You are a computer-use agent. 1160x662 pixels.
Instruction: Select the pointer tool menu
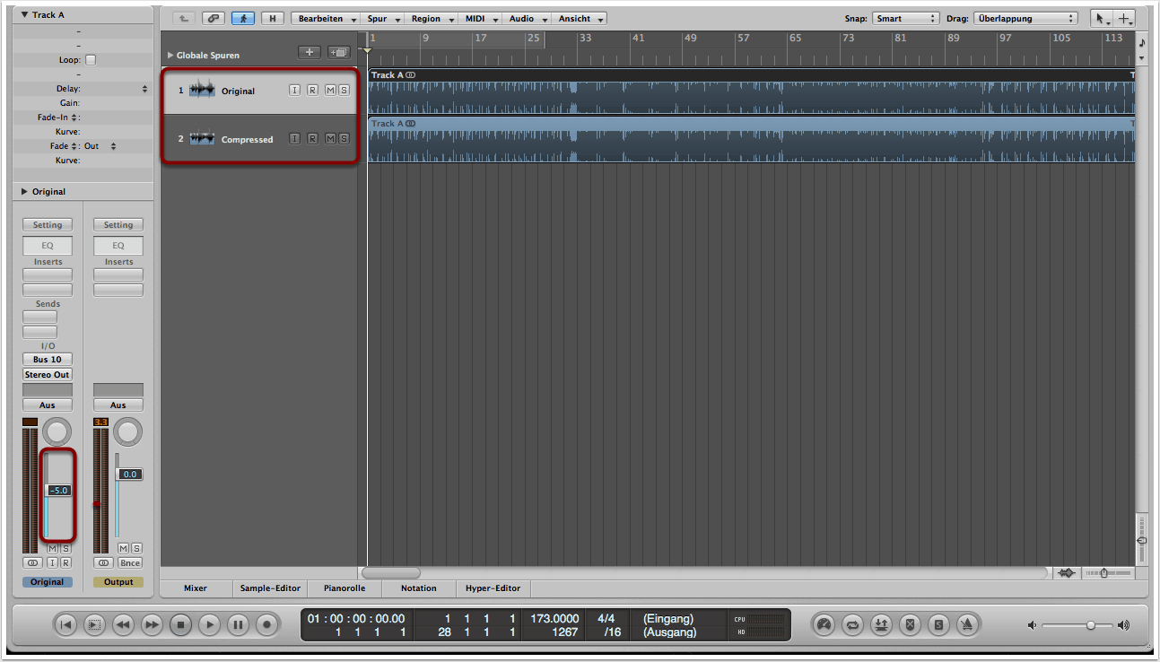pos(1102,18)
